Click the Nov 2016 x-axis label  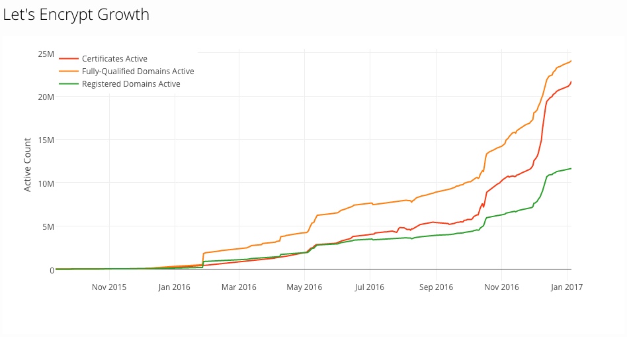coord(501,287)
